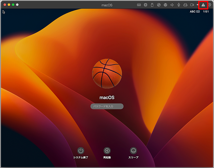214x168 pixels.
Task: Close the macOS VM window
Action: (x=5, y=5)
